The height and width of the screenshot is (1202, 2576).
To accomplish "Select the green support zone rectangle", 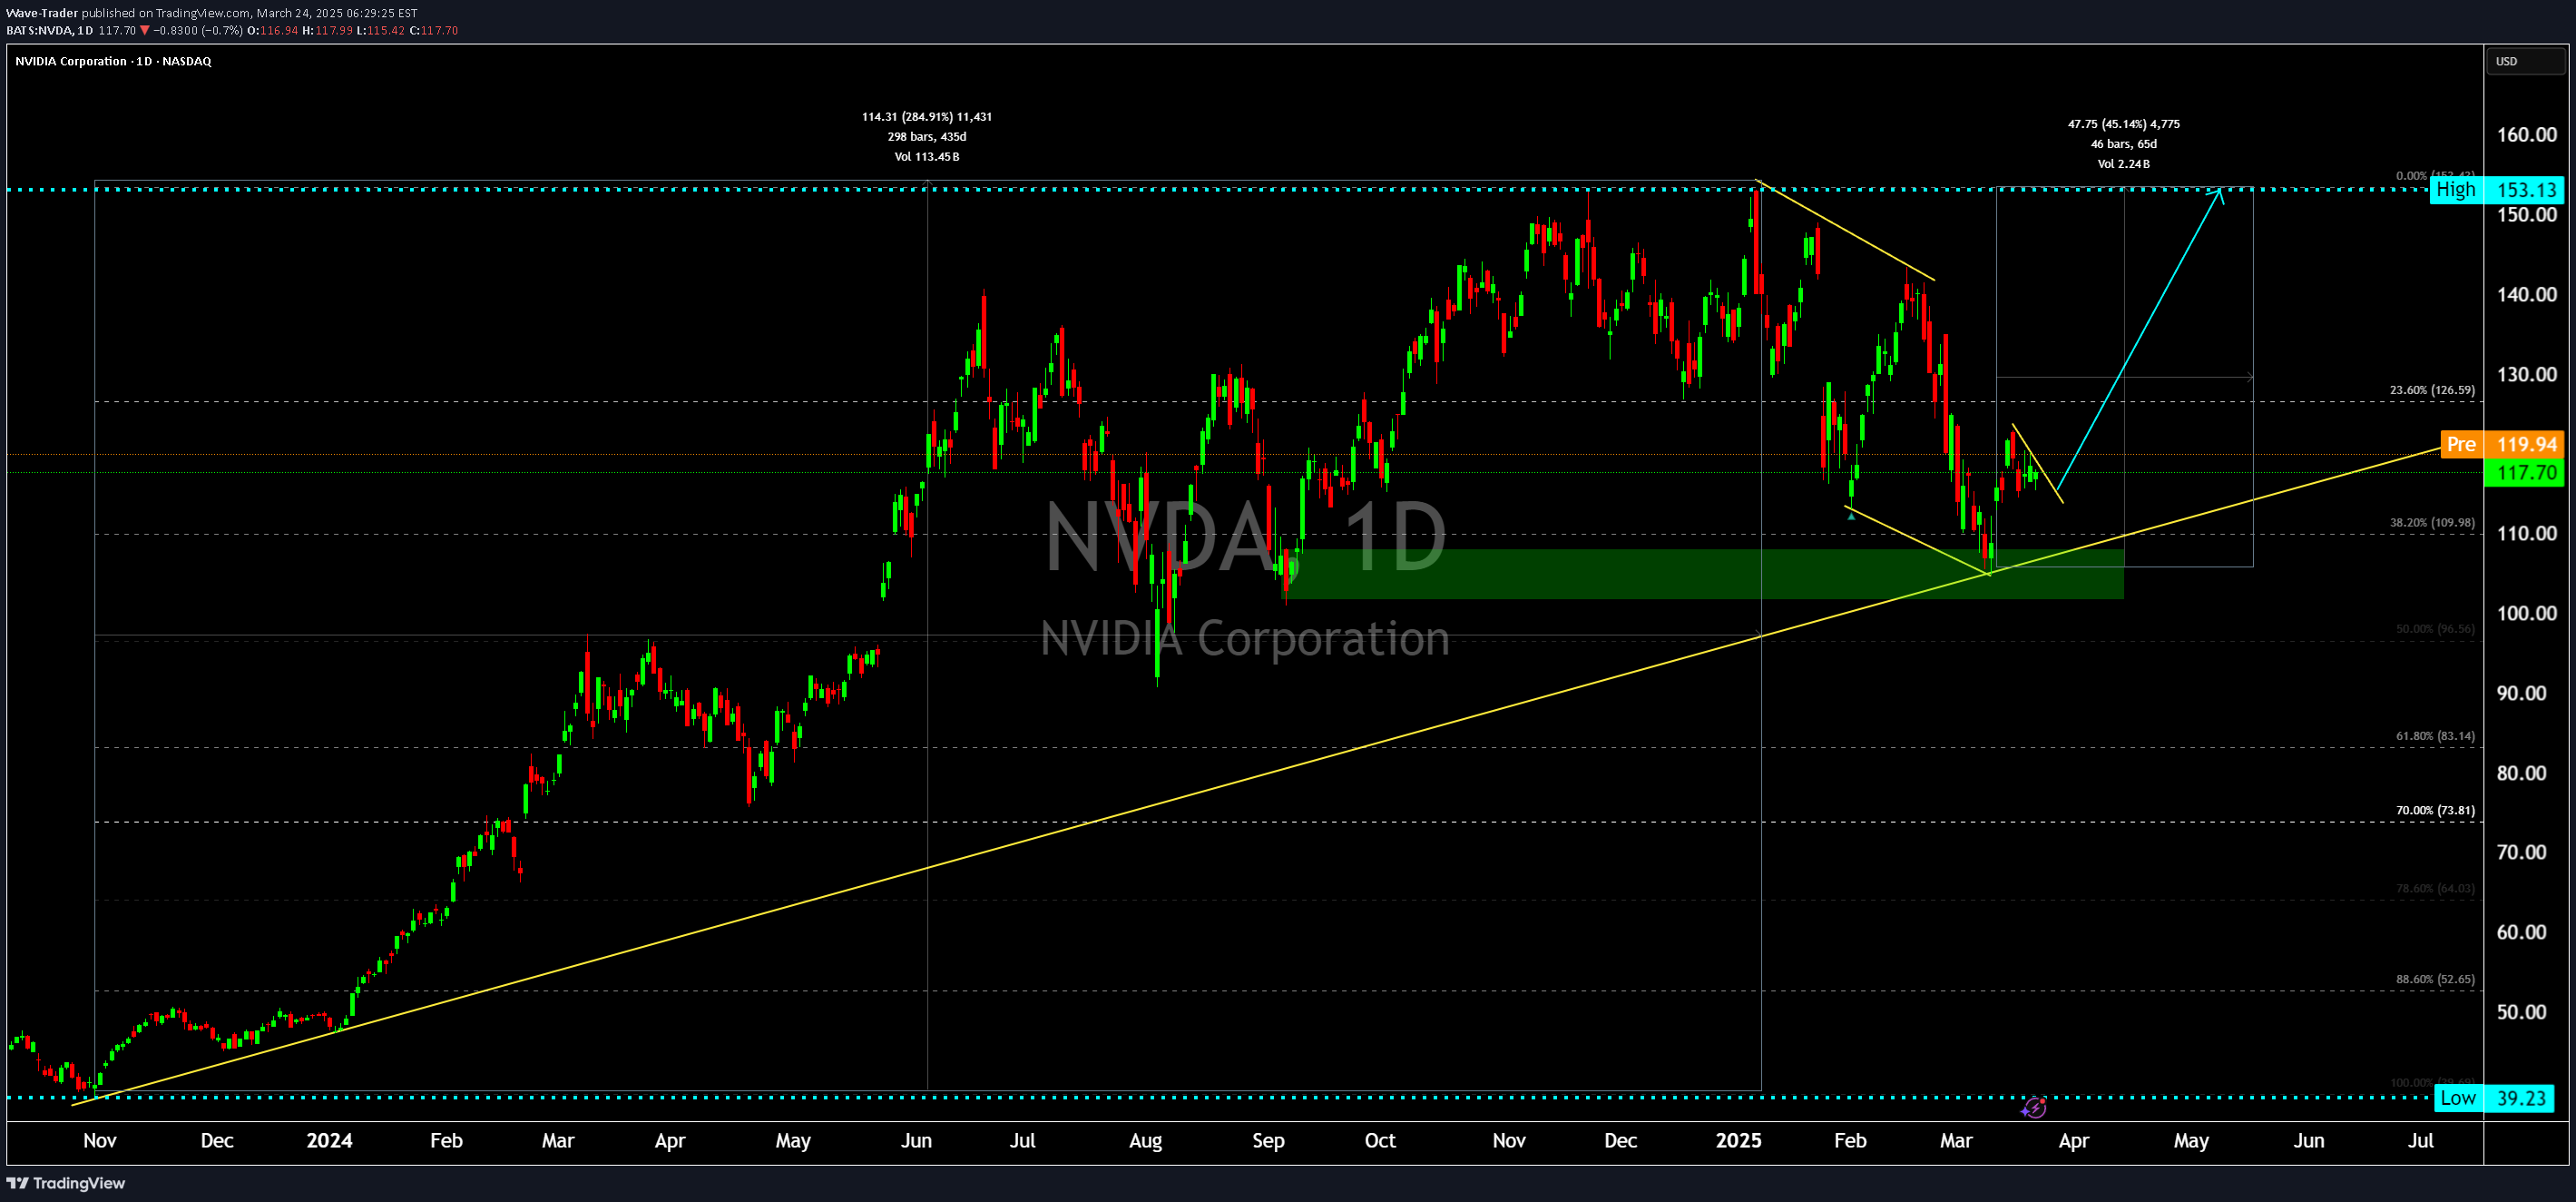I will point(1704,574).
